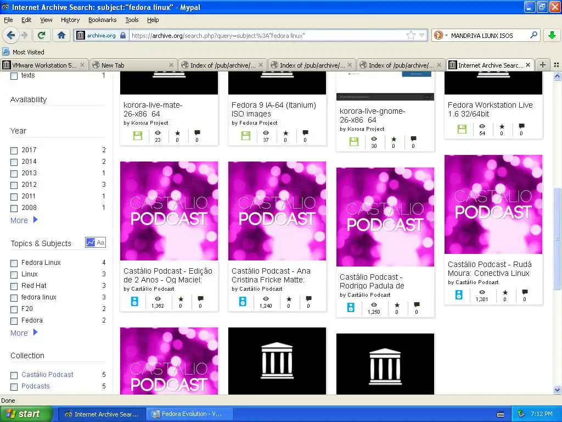562x422 pixels.
Task: Go back with the Back arrow button
Action: tap(11, 35)
